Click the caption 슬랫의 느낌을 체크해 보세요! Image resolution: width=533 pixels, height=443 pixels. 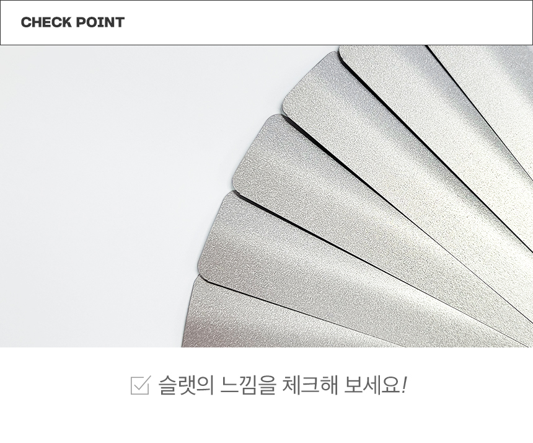coord(282,385)
